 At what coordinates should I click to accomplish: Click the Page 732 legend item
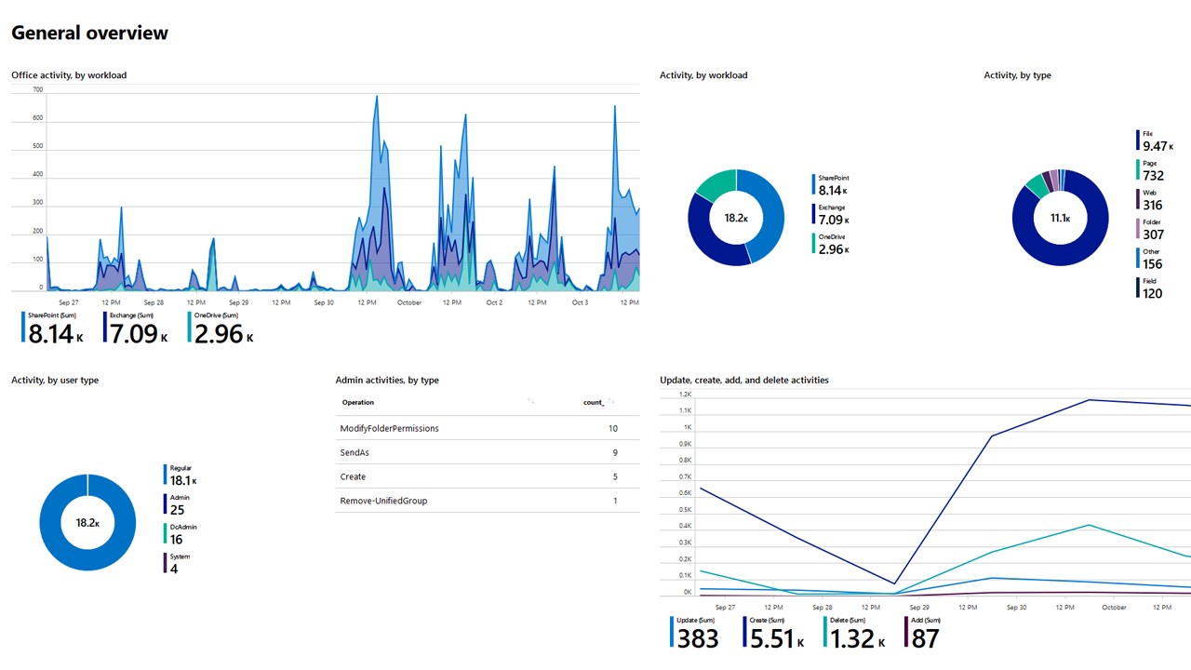tap(1151, 170)
